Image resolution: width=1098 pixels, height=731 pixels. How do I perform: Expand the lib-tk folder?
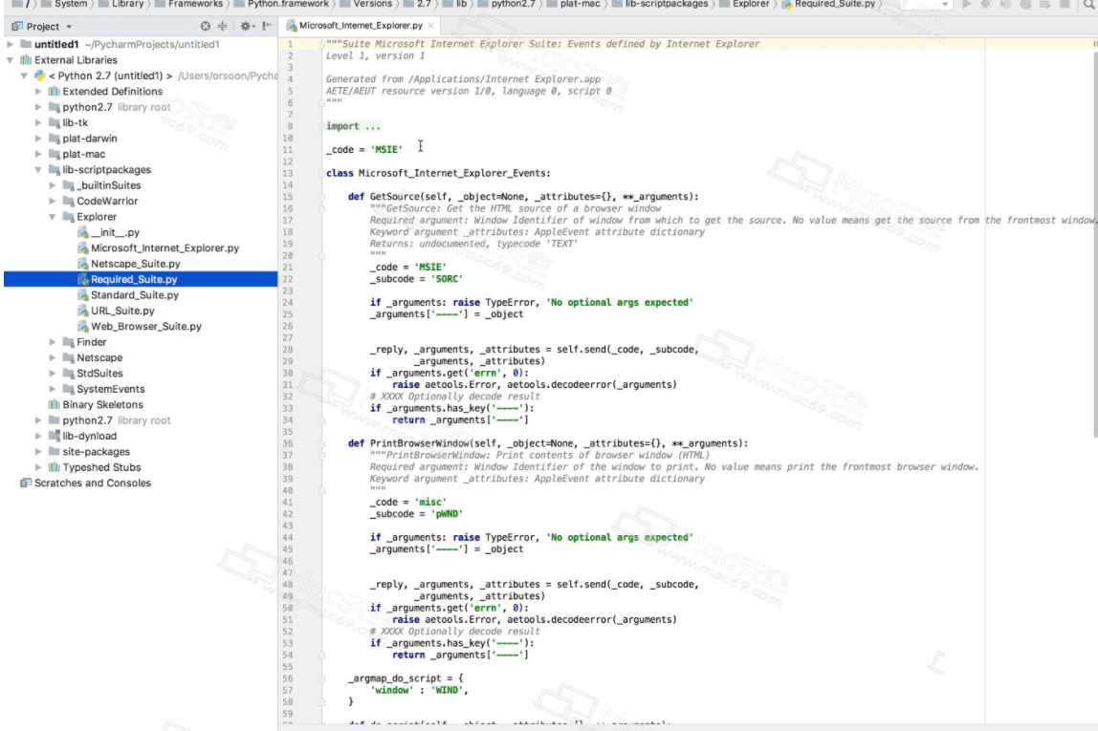pos(38,122)
